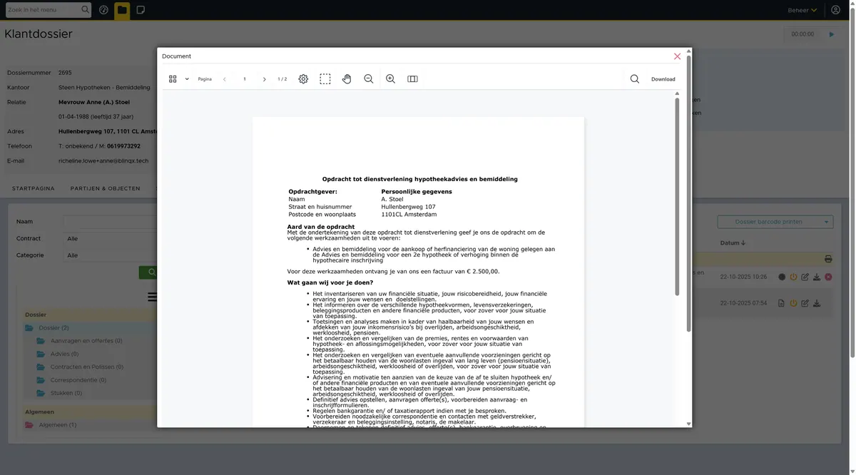The width and height of the screenshot is (856, 475).
Task: Switch to the Partijen & Objecten tab
Action: tap(105, 188)
